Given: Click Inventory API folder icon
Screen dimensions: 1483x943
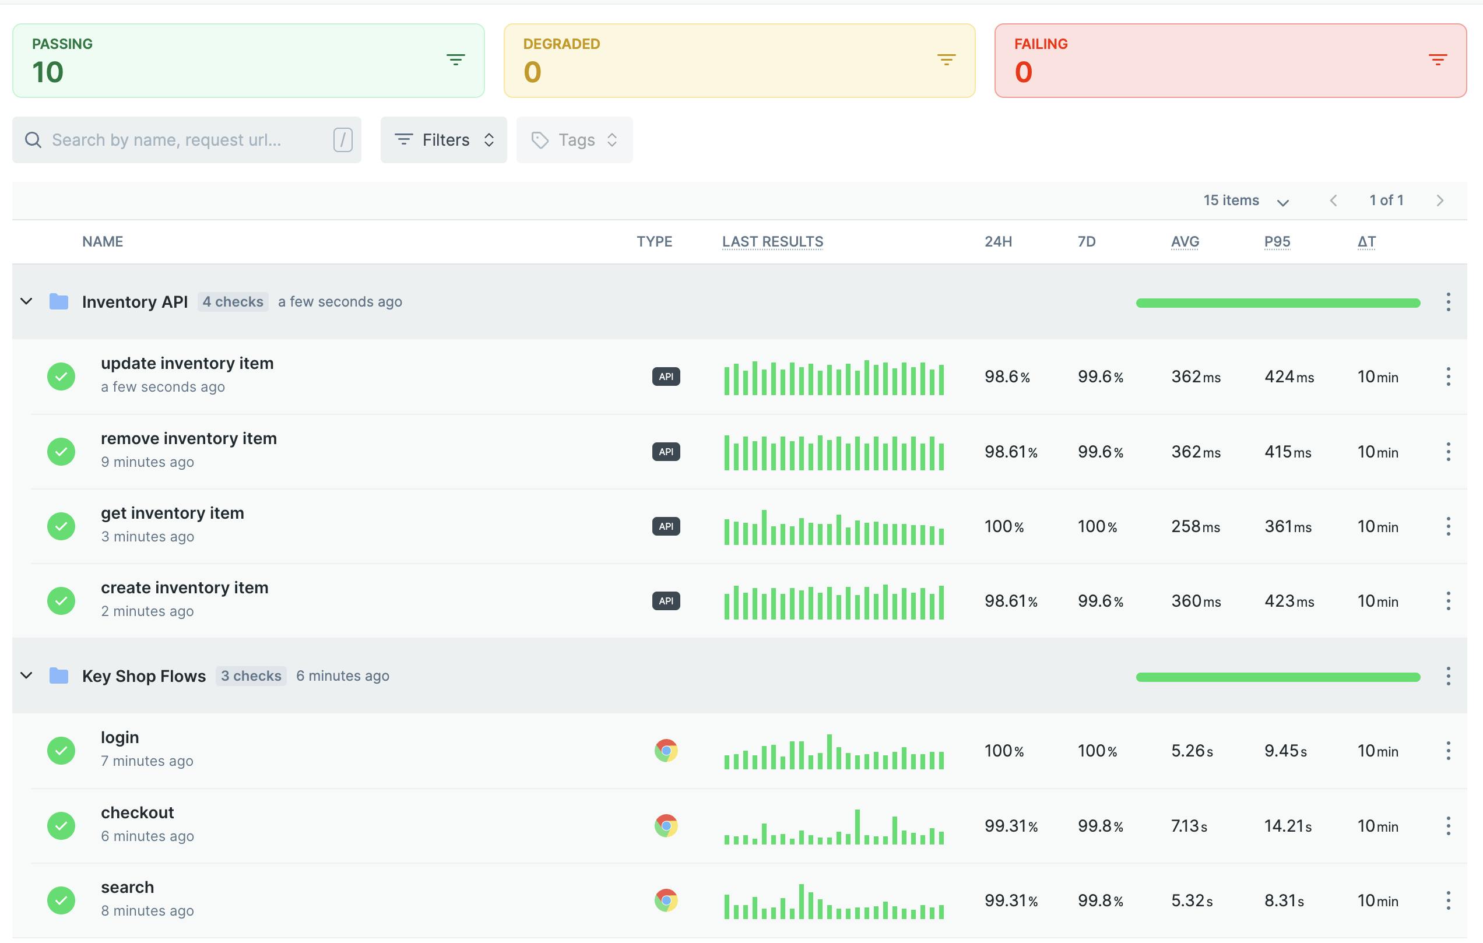Looking at the screenshot, I should click(58, 302).
